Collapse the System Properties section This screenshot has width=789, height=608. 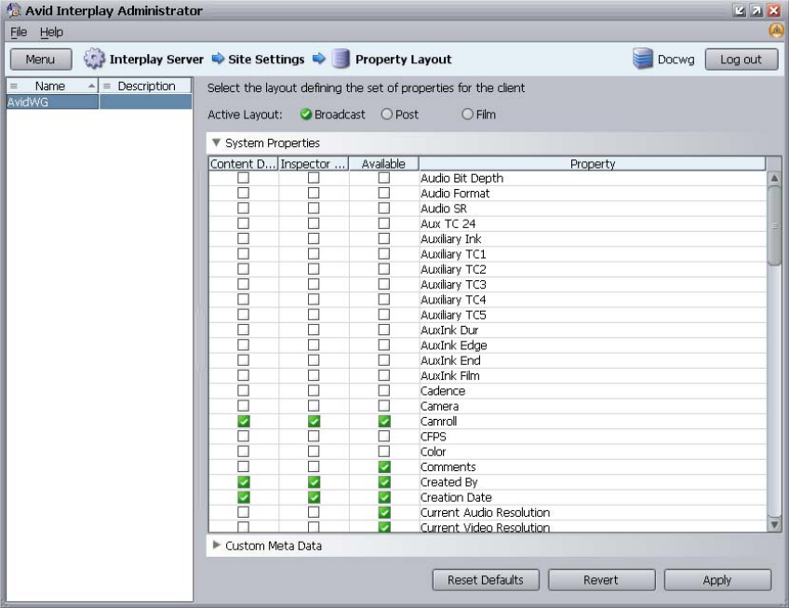[217, 142]
